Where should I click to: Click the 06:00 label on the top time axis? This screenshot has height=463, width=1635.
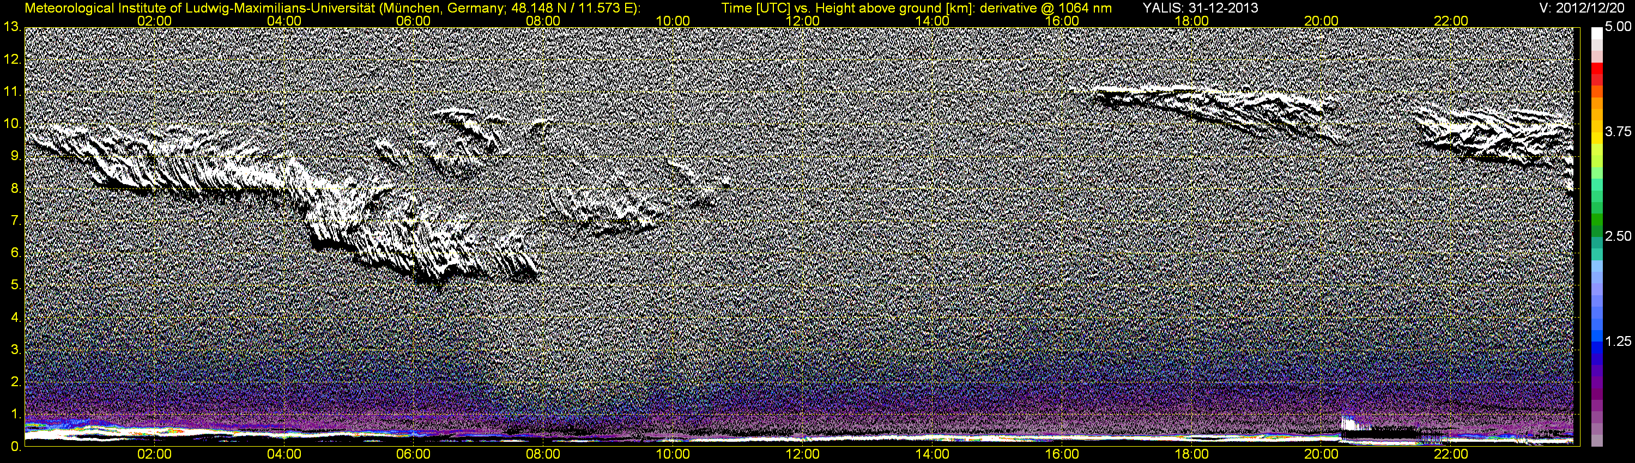413,21
